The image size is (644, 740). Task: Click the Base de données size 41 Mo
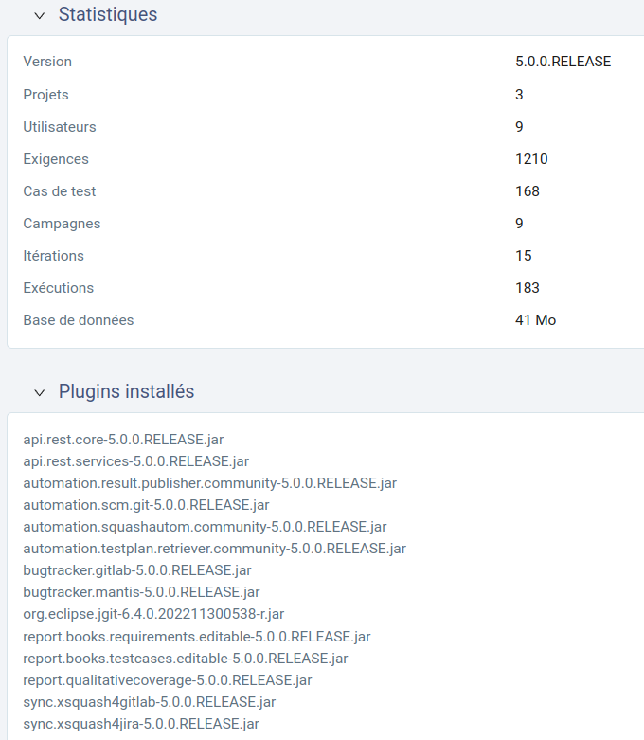point(535,320)
